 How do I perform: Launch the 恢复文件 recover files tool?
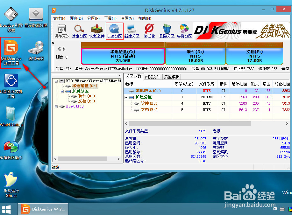tap(97, 31)
